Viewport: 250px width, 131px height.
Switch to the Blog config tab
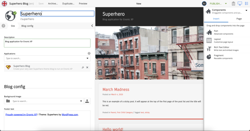click(27, 26)
